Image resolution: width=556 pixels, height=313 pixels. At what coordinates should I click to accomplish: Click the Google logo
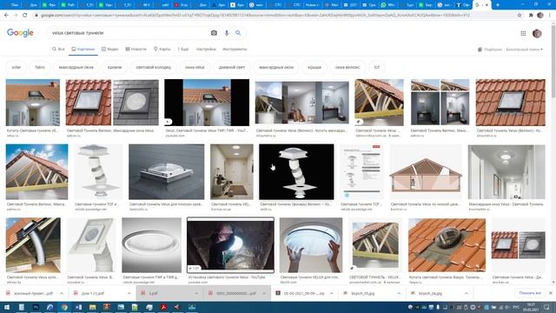[x=20, y=33]
